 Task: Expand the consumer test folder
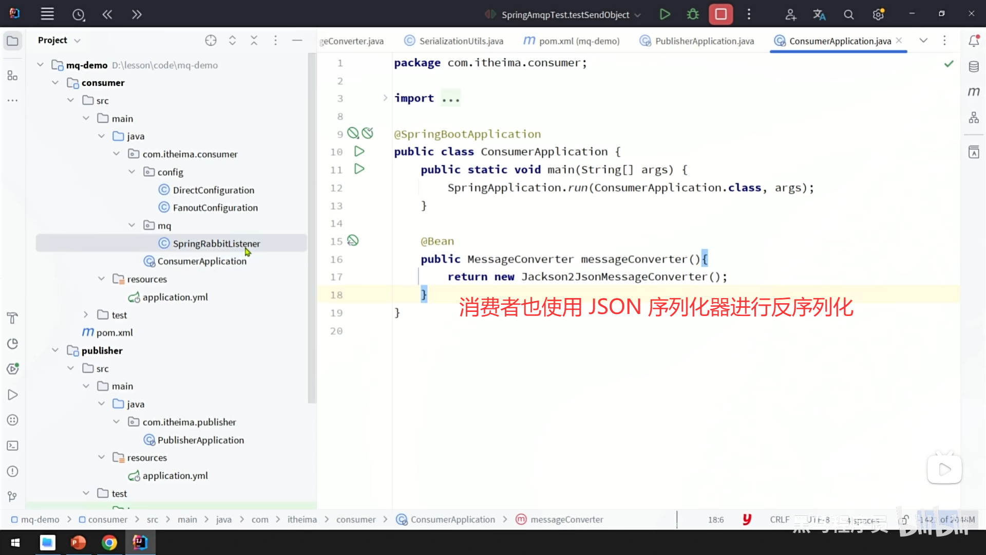pyautogui.click(x=86, y=315)
